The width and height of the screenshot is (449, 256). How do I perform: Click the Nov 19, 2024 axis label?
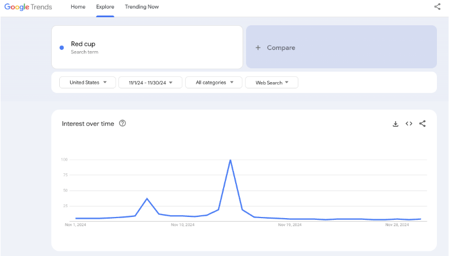coord(290,225)
